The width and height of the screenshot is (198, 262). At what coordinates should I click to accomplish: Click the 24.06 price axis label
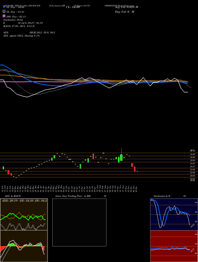193,170
